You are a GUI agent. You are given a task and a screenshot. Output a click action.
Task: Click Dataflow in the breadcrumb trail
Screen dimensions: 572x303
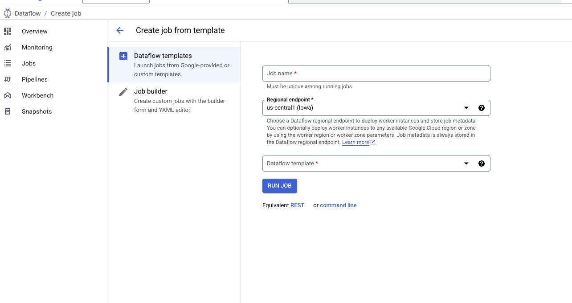coord(27,13)
